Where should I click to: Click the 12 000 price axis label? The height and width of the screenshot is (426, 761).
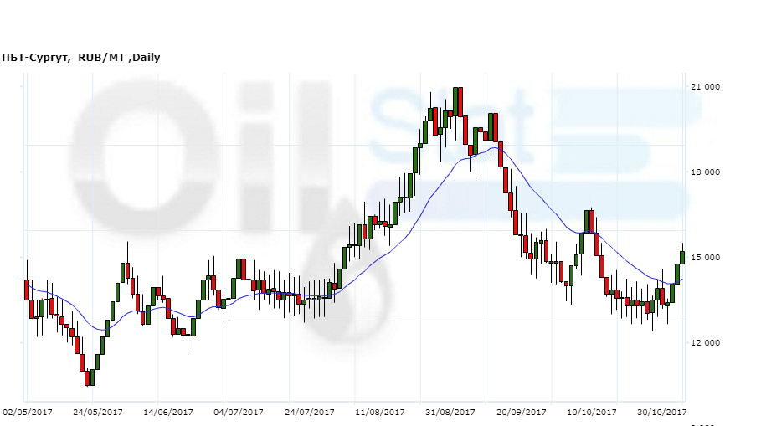click(x=705, y=343)
